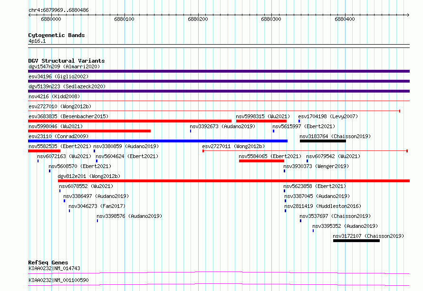The image size is (423, 291).
Task: Select esv2727011 (Wong2012b) variant label
Action: (233, 146)
